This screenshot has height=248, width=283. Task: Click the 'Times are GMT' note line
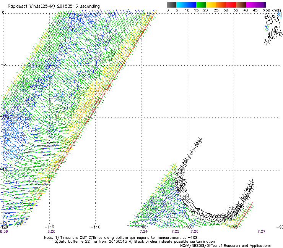(120, 238)
